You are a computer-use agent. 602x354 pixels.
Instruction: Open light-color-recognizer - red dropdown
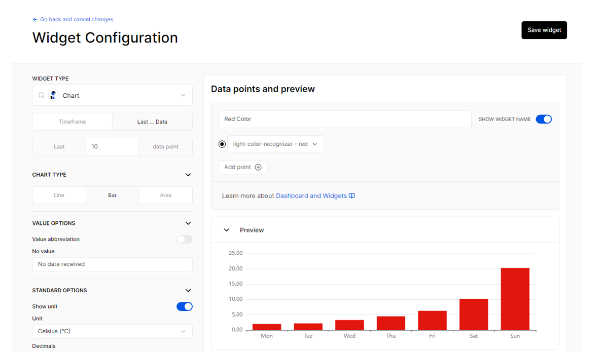pyautogui.click(x=275, y=144)
